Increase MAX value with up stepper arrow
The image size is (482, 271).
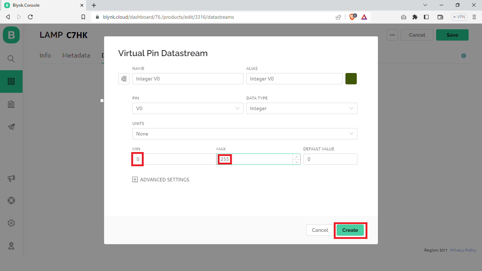coord(297,157)
